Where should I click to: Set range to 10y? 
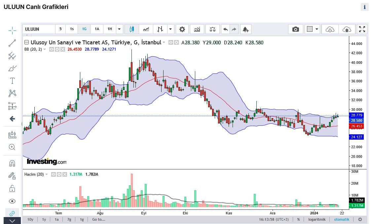tap(30, 219)
